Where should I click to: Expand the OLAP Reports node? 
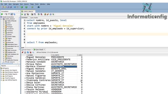point(1,76)
